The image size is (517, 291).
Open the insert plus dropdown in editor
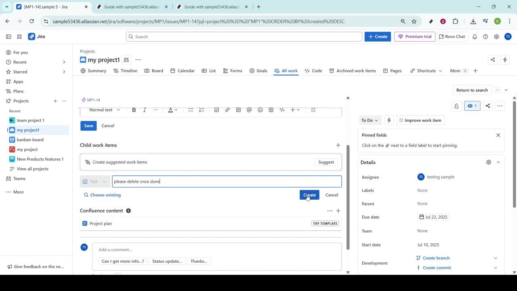click(295, 110)
